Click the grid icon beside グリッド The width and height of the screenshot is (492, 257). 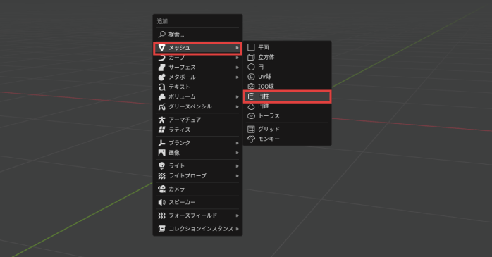click(x=251, y=129)
